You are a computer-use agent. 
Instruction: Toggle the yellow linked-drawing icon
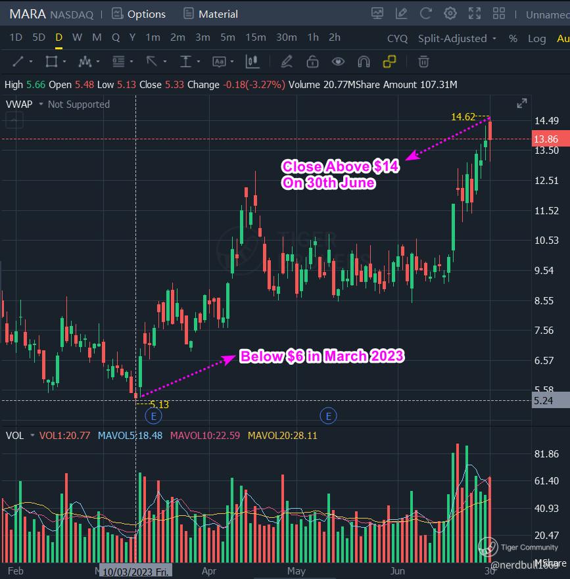(x=389, y=61)
